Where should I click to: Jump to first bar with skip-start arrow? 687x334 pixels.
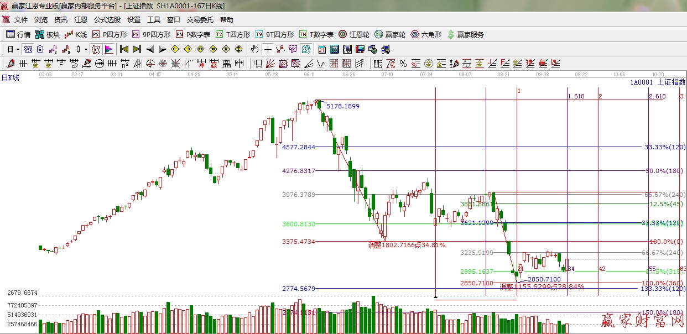pos(124,49)
